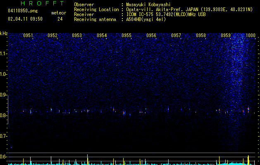Click the 0956 time marker
The height and width of the screenshot is (165, 260).
[151, 35]
